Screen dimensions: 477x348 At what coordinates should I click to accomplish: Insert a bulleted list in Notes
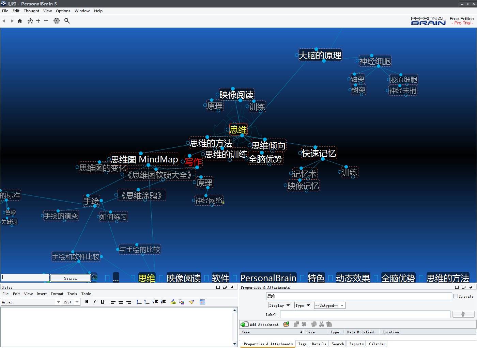pyautogui.click(x=139, y=302)
